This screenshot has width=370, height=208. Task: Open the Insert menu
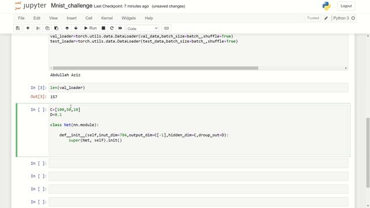pos(72,18)
